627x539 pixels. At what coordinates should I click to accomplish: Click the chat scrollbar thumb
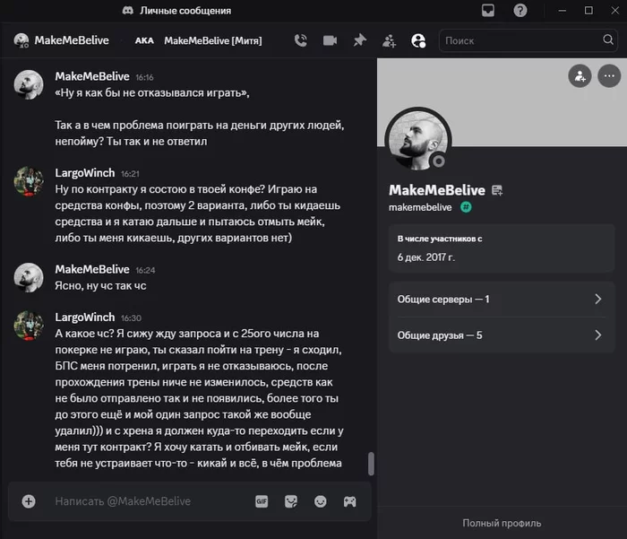click(372, 464)
